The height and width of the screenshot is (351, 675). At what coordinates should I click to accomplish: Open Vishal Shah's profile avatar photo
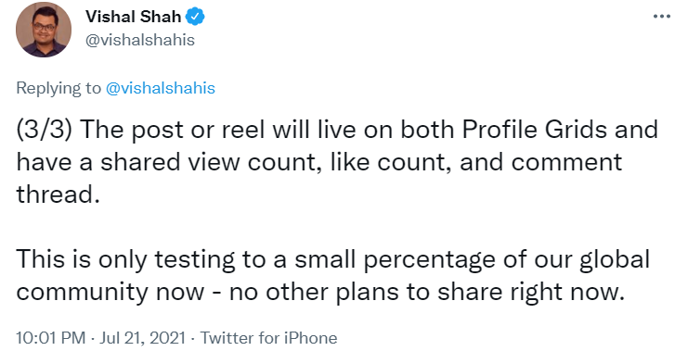[x=44, y=30]
